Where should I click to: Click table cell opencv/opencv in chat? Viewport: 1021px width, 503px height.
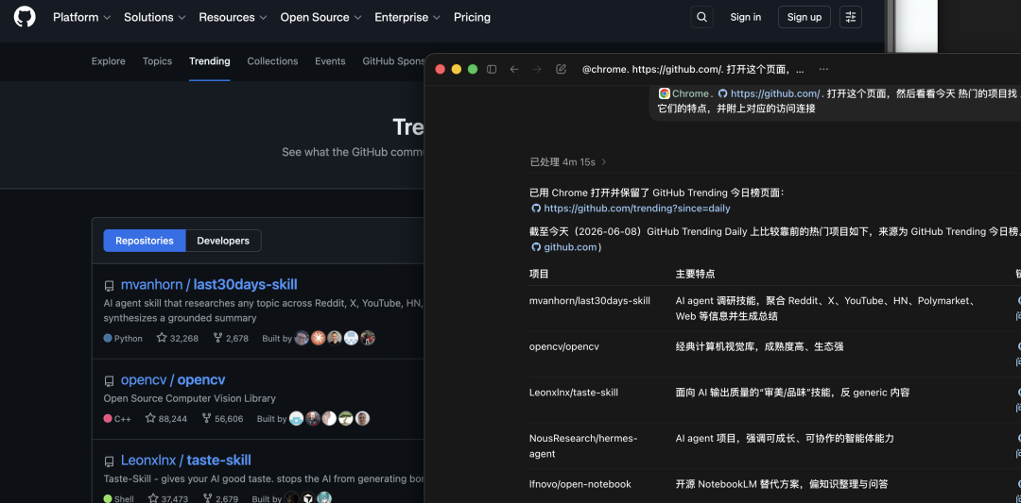click(x=563, y=347)
